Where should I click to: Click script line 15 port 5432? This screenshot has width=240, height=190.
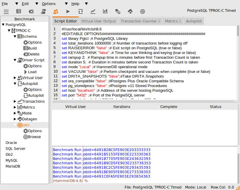point(103,95)
